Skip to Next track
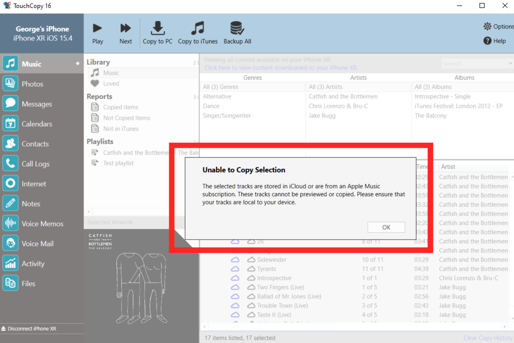This screenshot has height=343, width=514. (x=125, y=33)
